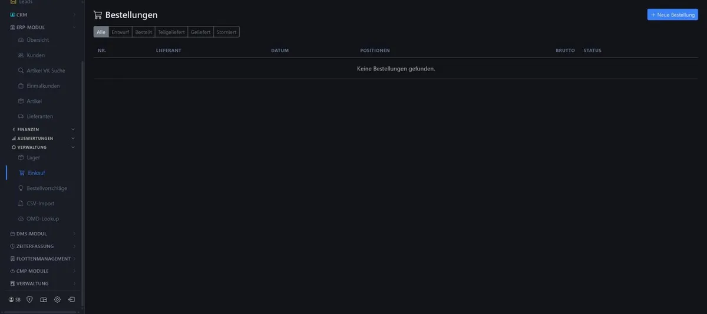Click the NR. column header
Viewport: 707px width, 314px height.
(x=102, y=51)
